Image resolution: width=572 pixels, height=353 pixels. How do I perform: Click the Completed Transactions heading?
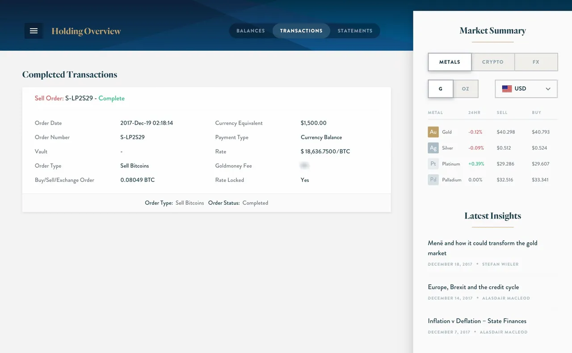(x=70, y=75)
